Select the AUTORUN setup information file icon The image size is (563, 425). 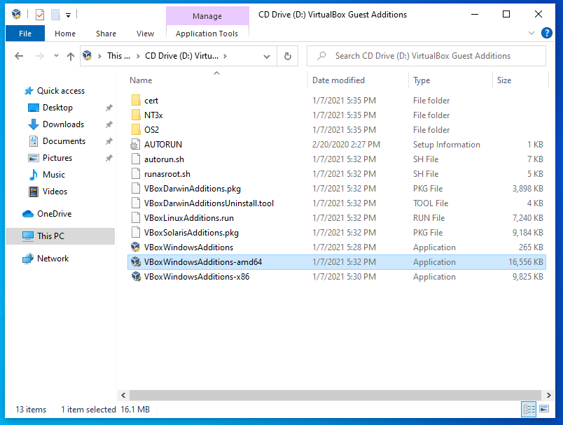click(135, 145)
